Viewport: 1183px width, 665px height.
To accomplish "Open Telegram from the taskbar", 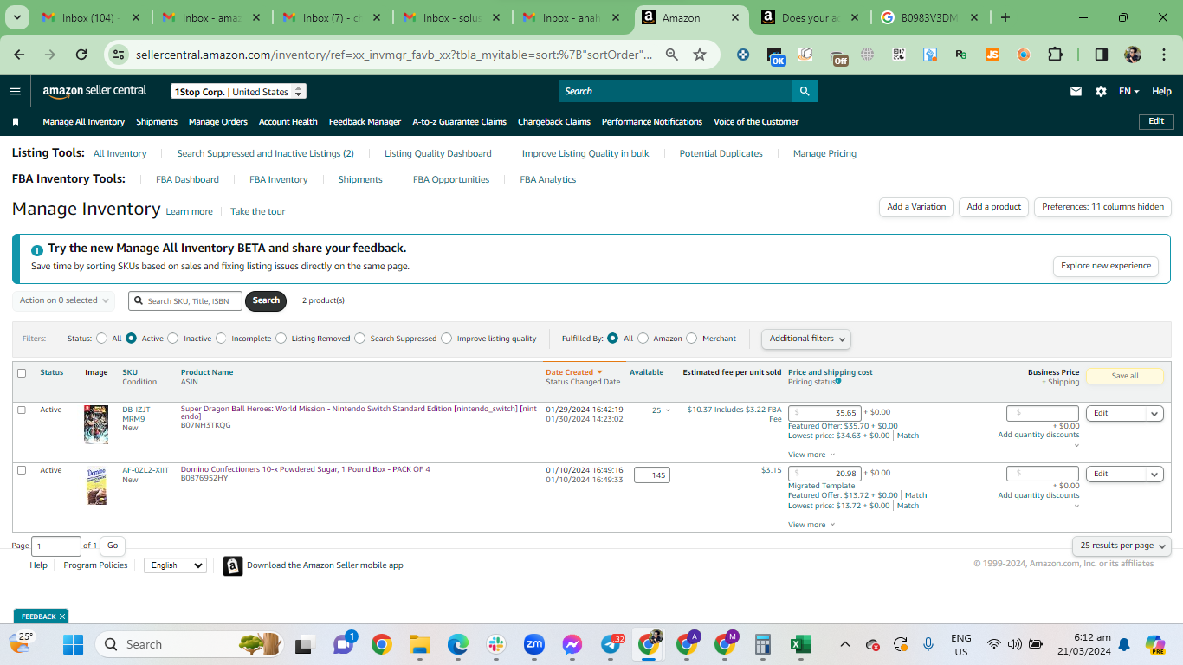I will [611, 644].
